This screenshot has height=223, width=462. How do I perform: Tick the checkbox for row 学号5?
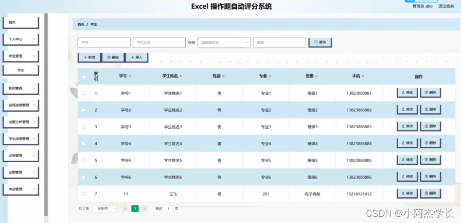coord(84,161)
